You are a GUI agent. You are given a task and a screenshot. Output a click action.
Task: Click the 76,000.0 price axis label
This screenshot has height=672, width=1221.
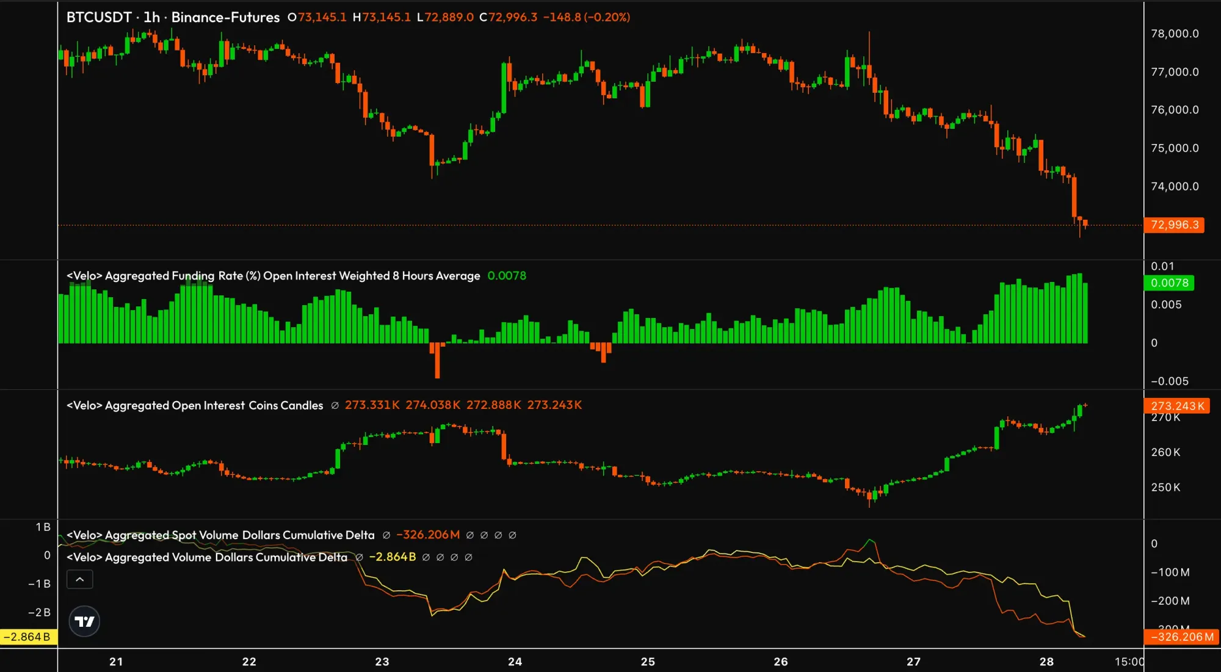[1175, 110]
